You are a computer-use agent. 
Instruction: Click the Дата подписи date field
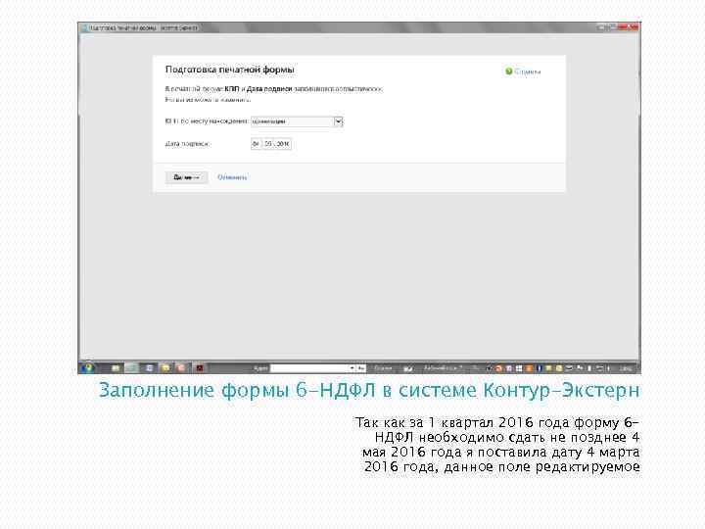click(271, 144)
